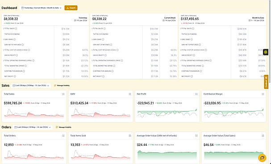Screen dimensions: 271x164
Task: Expand Total Cost of Goods row in Yesterday card
Action: pos(4,50)
